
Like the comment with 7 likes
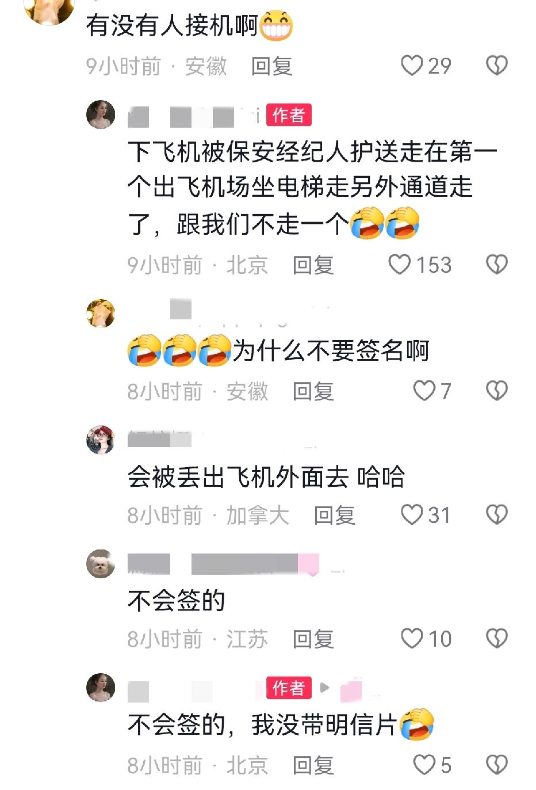point(432,391)
